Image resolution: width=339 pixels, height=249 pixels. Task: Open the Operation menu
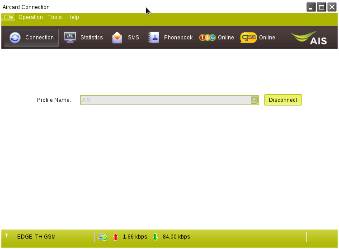click(31, 17)
